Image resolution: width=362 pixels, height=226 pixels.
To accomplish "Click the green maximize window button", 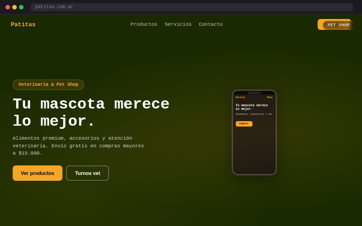I will (x=21, y=7).
